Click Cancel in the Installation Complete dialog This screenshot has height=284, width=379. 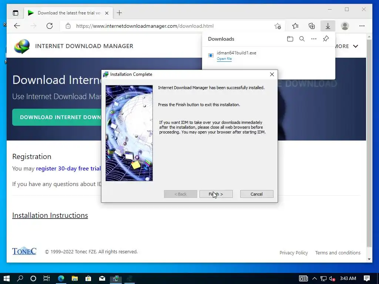coord(257,194)
